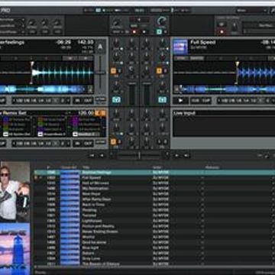This screenshot has width=275, height=275.
Task: Click the Live Input deck header
Action: click(224, 113)
